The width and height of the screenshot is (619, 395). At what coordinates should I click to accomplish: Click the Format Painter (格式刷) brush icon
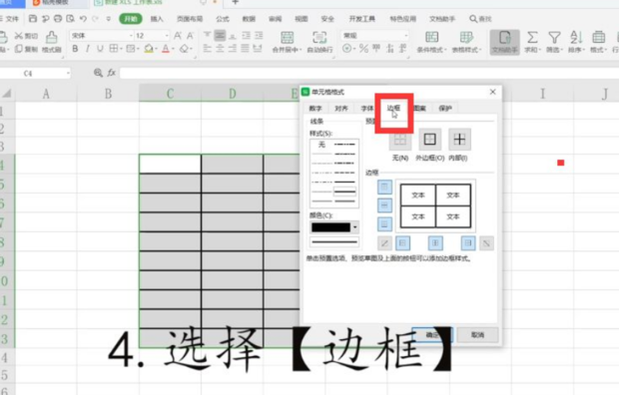(51, 37)
